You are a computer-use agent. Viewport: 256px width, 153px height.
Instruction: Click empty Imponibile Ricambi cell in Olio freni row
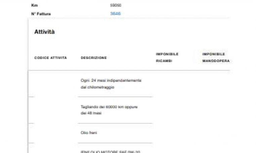(x=171, y=133)
